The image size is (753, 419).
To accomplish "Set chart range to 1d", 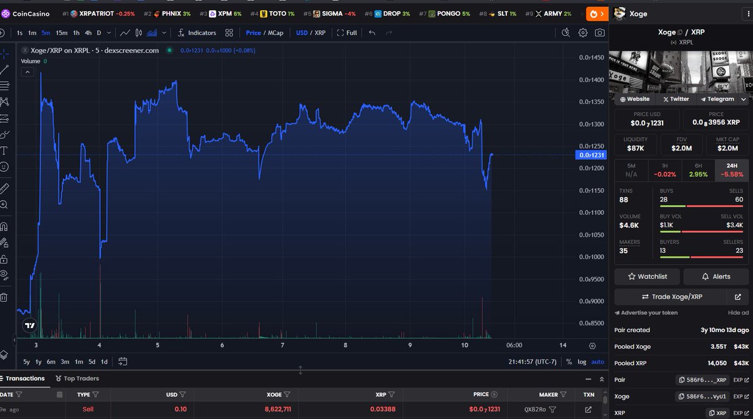I will 104,361.
